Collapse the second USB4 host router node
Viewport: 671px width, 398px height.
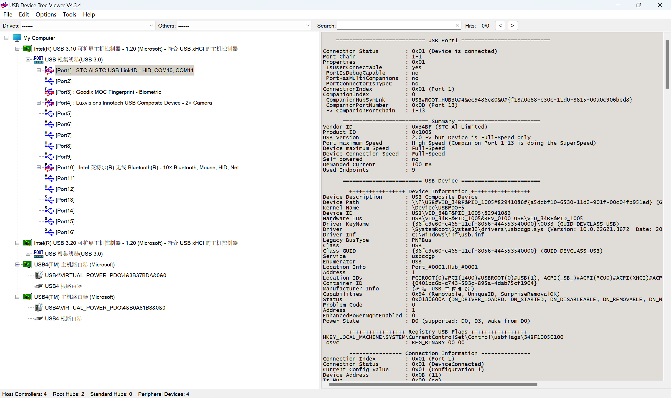[17, 297]
